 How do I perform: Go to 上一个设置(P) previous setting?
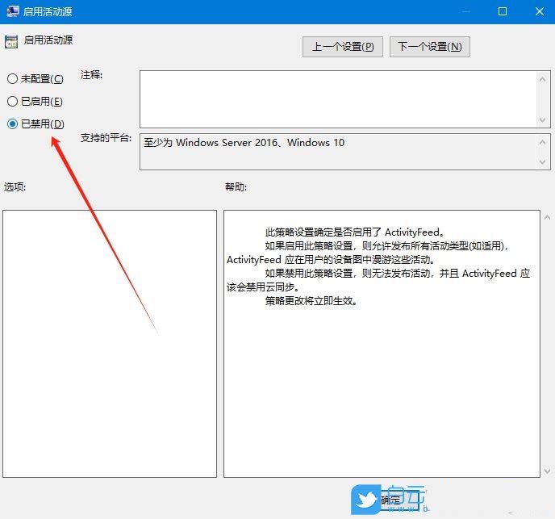point(342,46)
